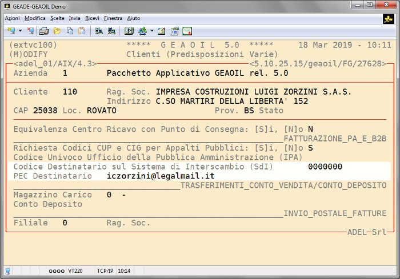Image resolution: width=400 pixels, height=279 pixels.
Task: Click the 10:14 status bar clock
Action: click(124, 271)
